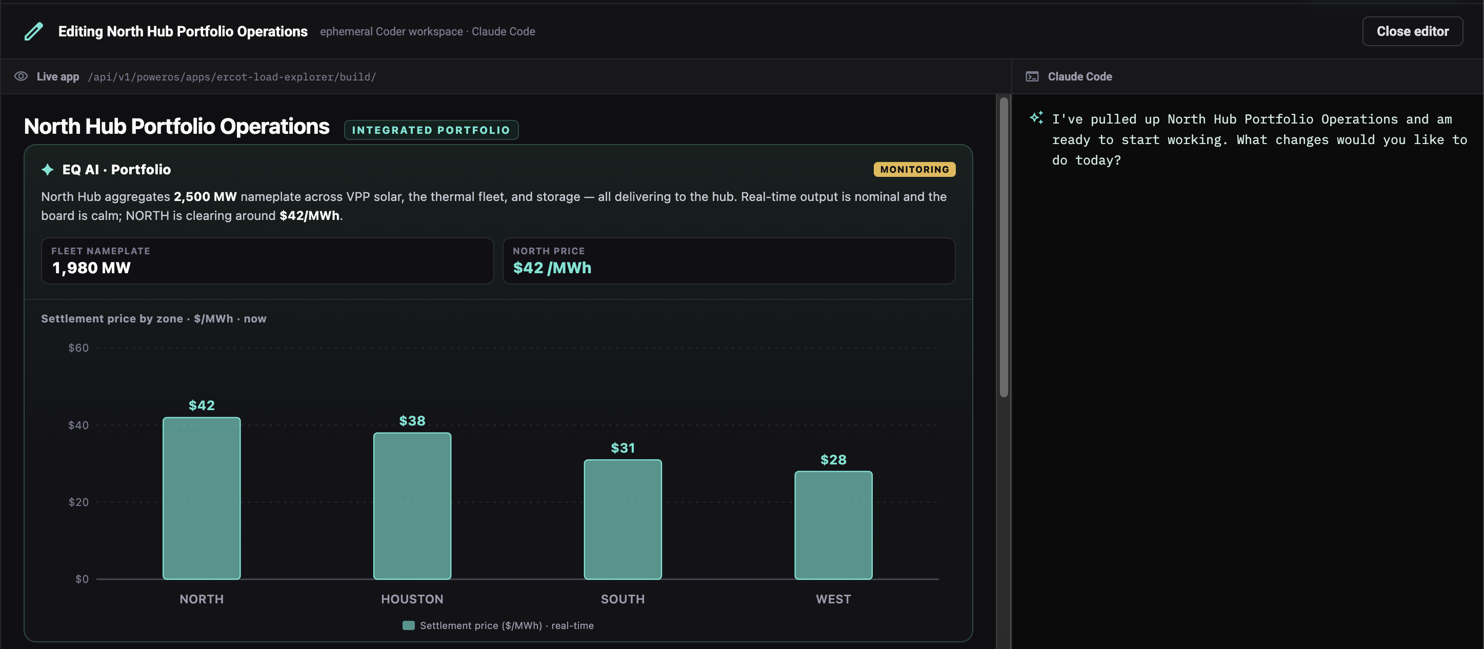This screenshot has height=649, width=1484.
Task: Click the settlement price legend swatch
Action: pyautogui.click(x=409, y=625)
